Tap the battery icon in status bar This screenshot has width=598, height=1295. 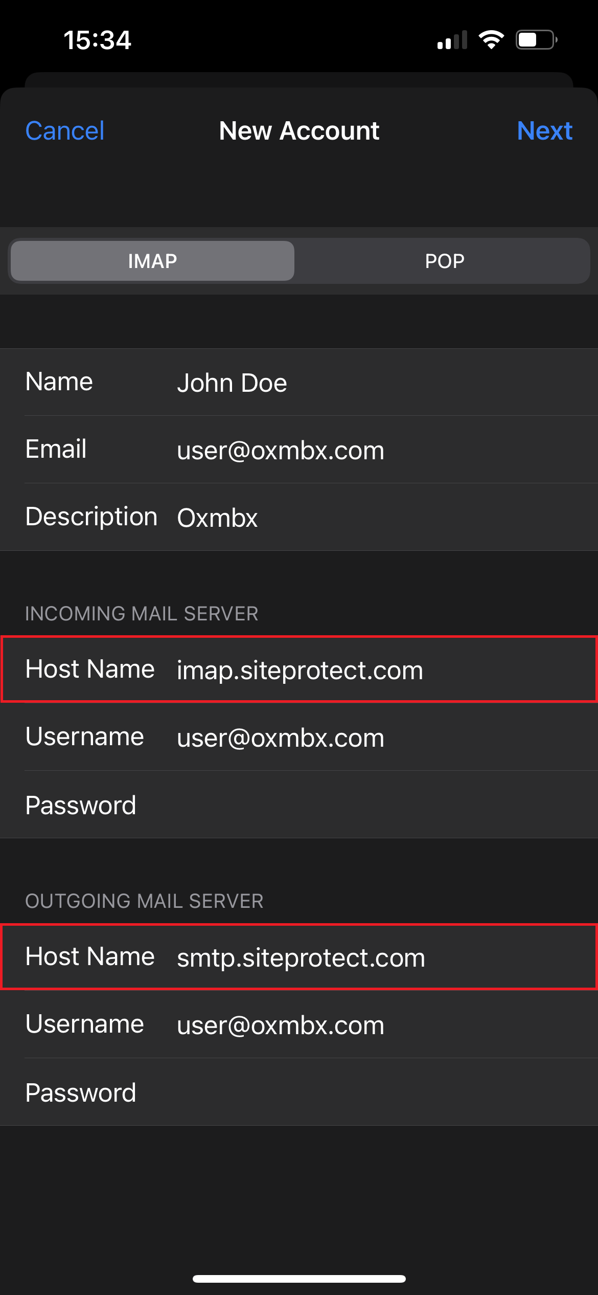click(536, 40)
